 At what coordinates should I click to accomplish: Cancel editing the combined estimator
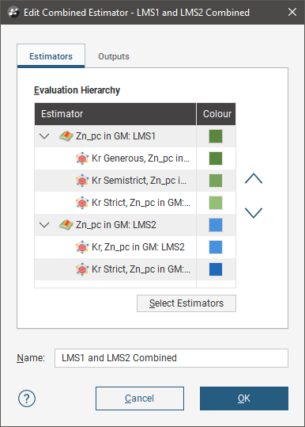pyautogui.click(x=140, y=398)
